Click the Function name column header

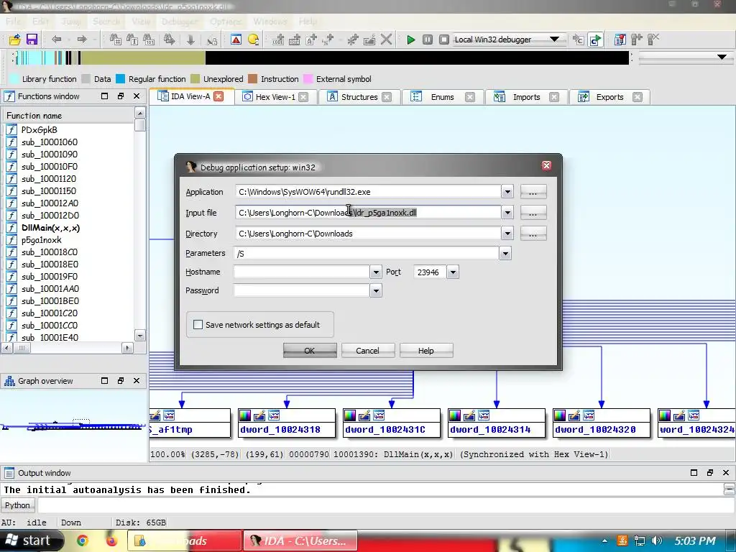pos(68,116)
